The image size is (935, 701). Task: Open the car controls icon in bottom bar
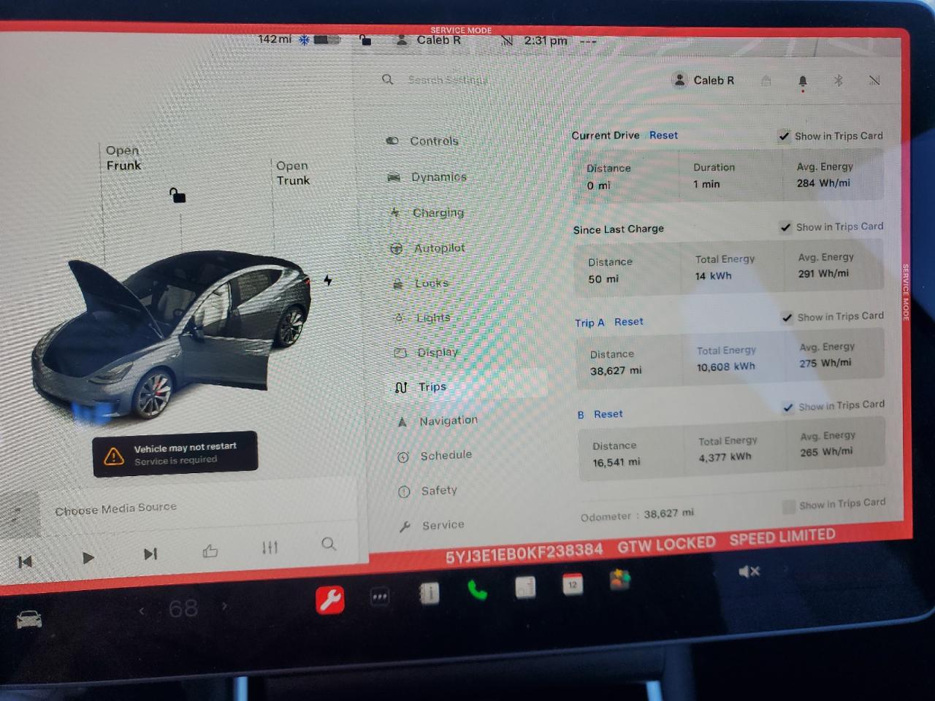coord(28,620)
